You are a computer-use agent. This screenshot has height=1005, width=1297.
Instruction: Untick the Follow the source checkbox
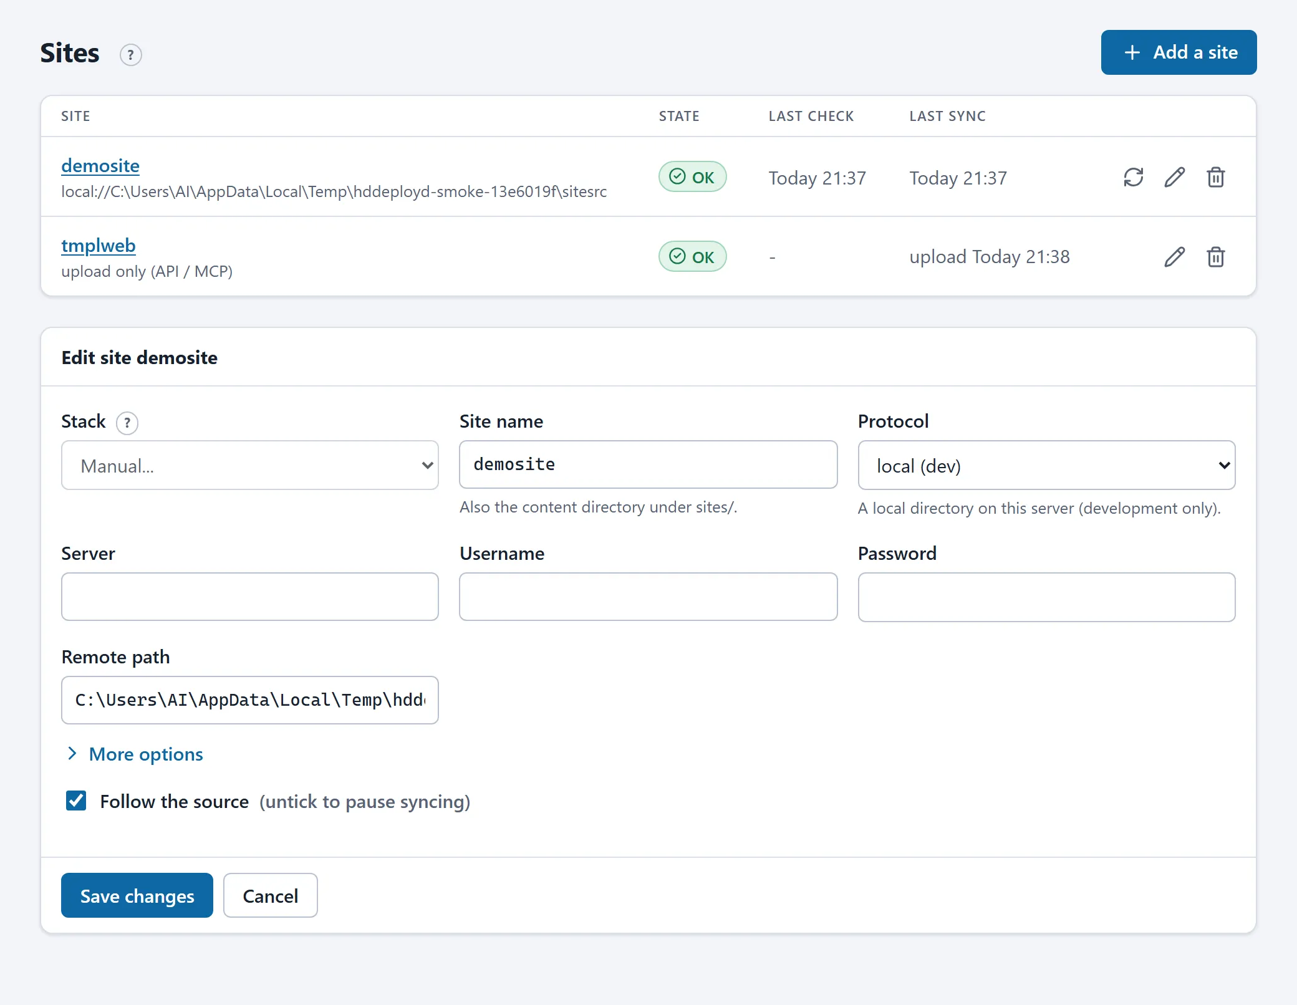pos(76,801)
